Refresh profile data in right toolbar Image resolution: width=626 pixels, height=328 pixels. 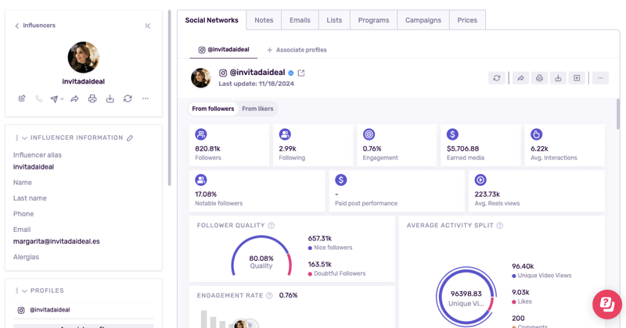[497, 78]
